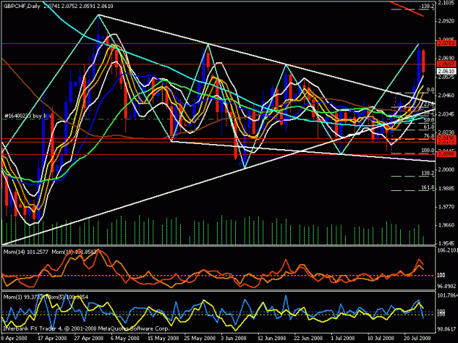The image size is (458, 343).
Task: Click the Mom(14) 101.2577 indicator label
Action: [26, 252]
